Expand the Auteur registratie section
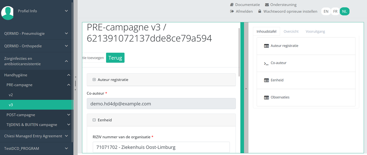 (x=94, y=80)
